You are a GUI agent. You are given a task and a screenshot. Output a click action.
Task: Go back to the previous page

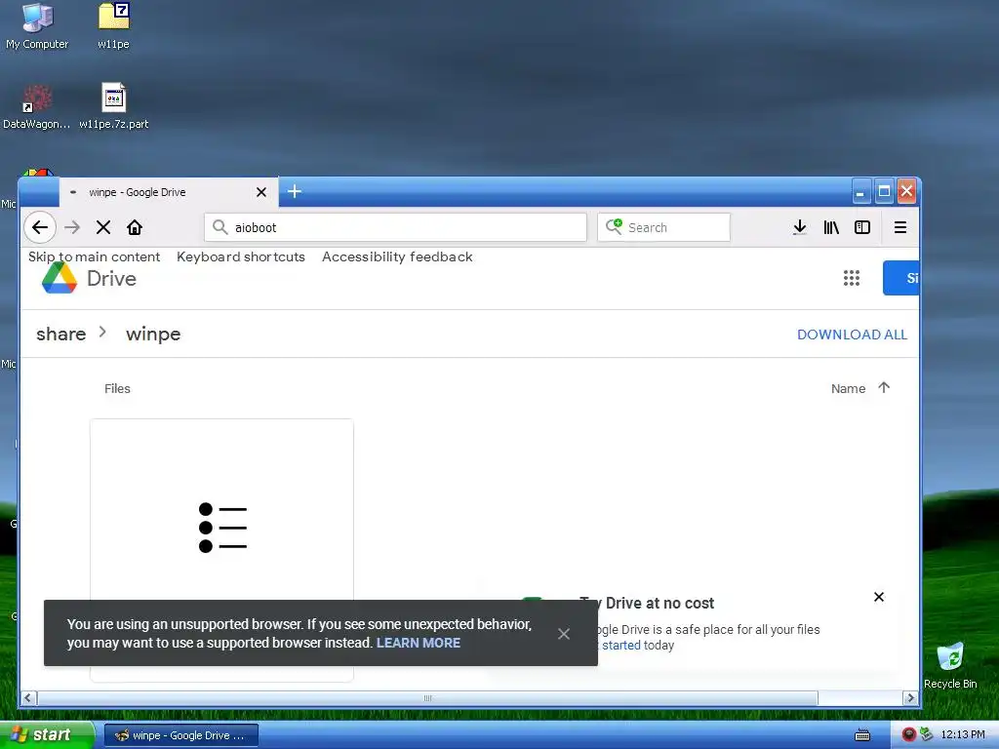tap(39, 227)
